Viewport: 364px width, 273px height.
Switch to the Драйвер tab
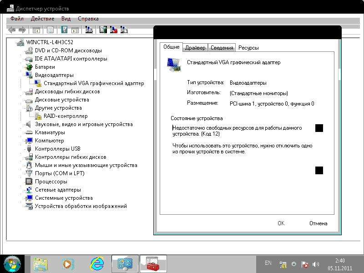(195, 48)
